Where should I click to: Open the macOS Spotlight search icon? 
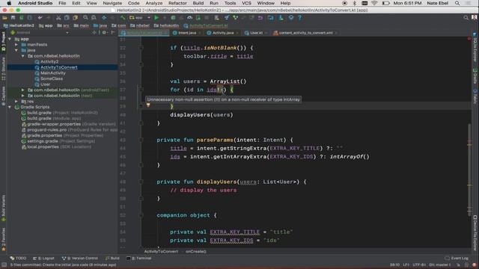(457, 3)
